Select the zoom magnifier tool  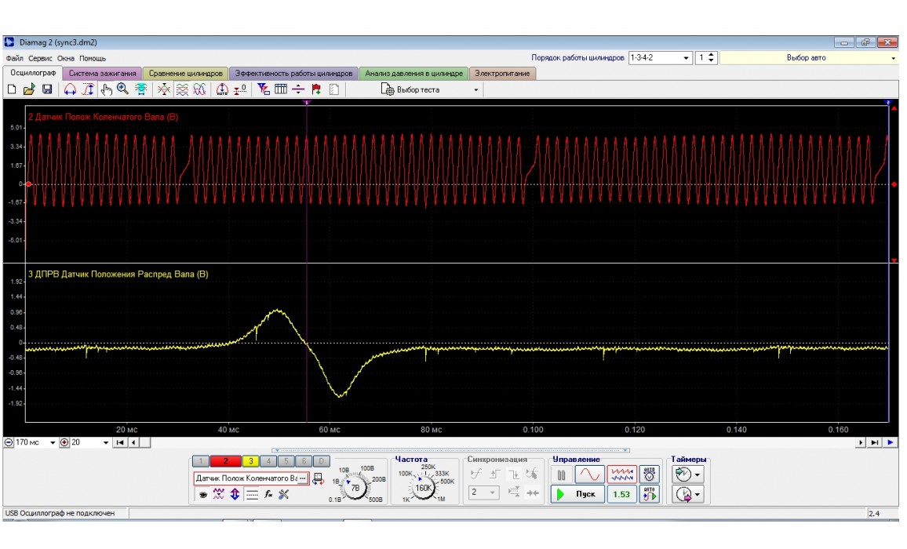pyautogui.click(x=123, y=90)
